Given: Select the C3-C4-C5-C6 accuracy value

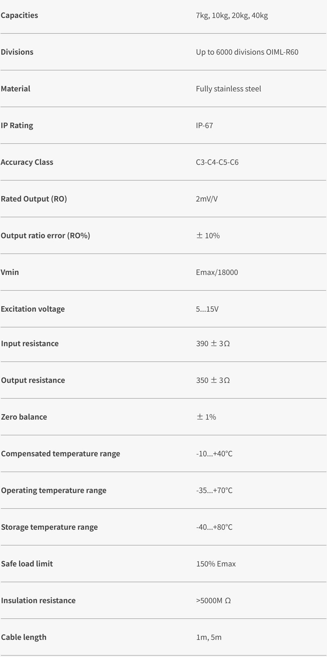Looking at the screenshot, I should coord(217,162).
